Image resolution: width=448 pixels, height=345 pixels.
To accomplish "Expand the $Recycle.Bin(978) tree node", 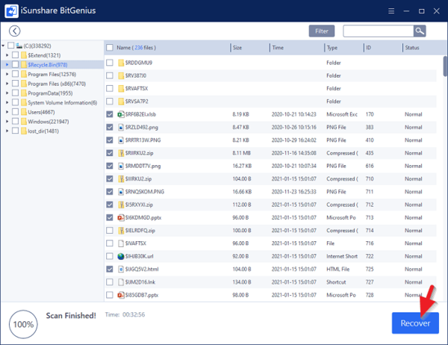I will click(x=7, y=65).
